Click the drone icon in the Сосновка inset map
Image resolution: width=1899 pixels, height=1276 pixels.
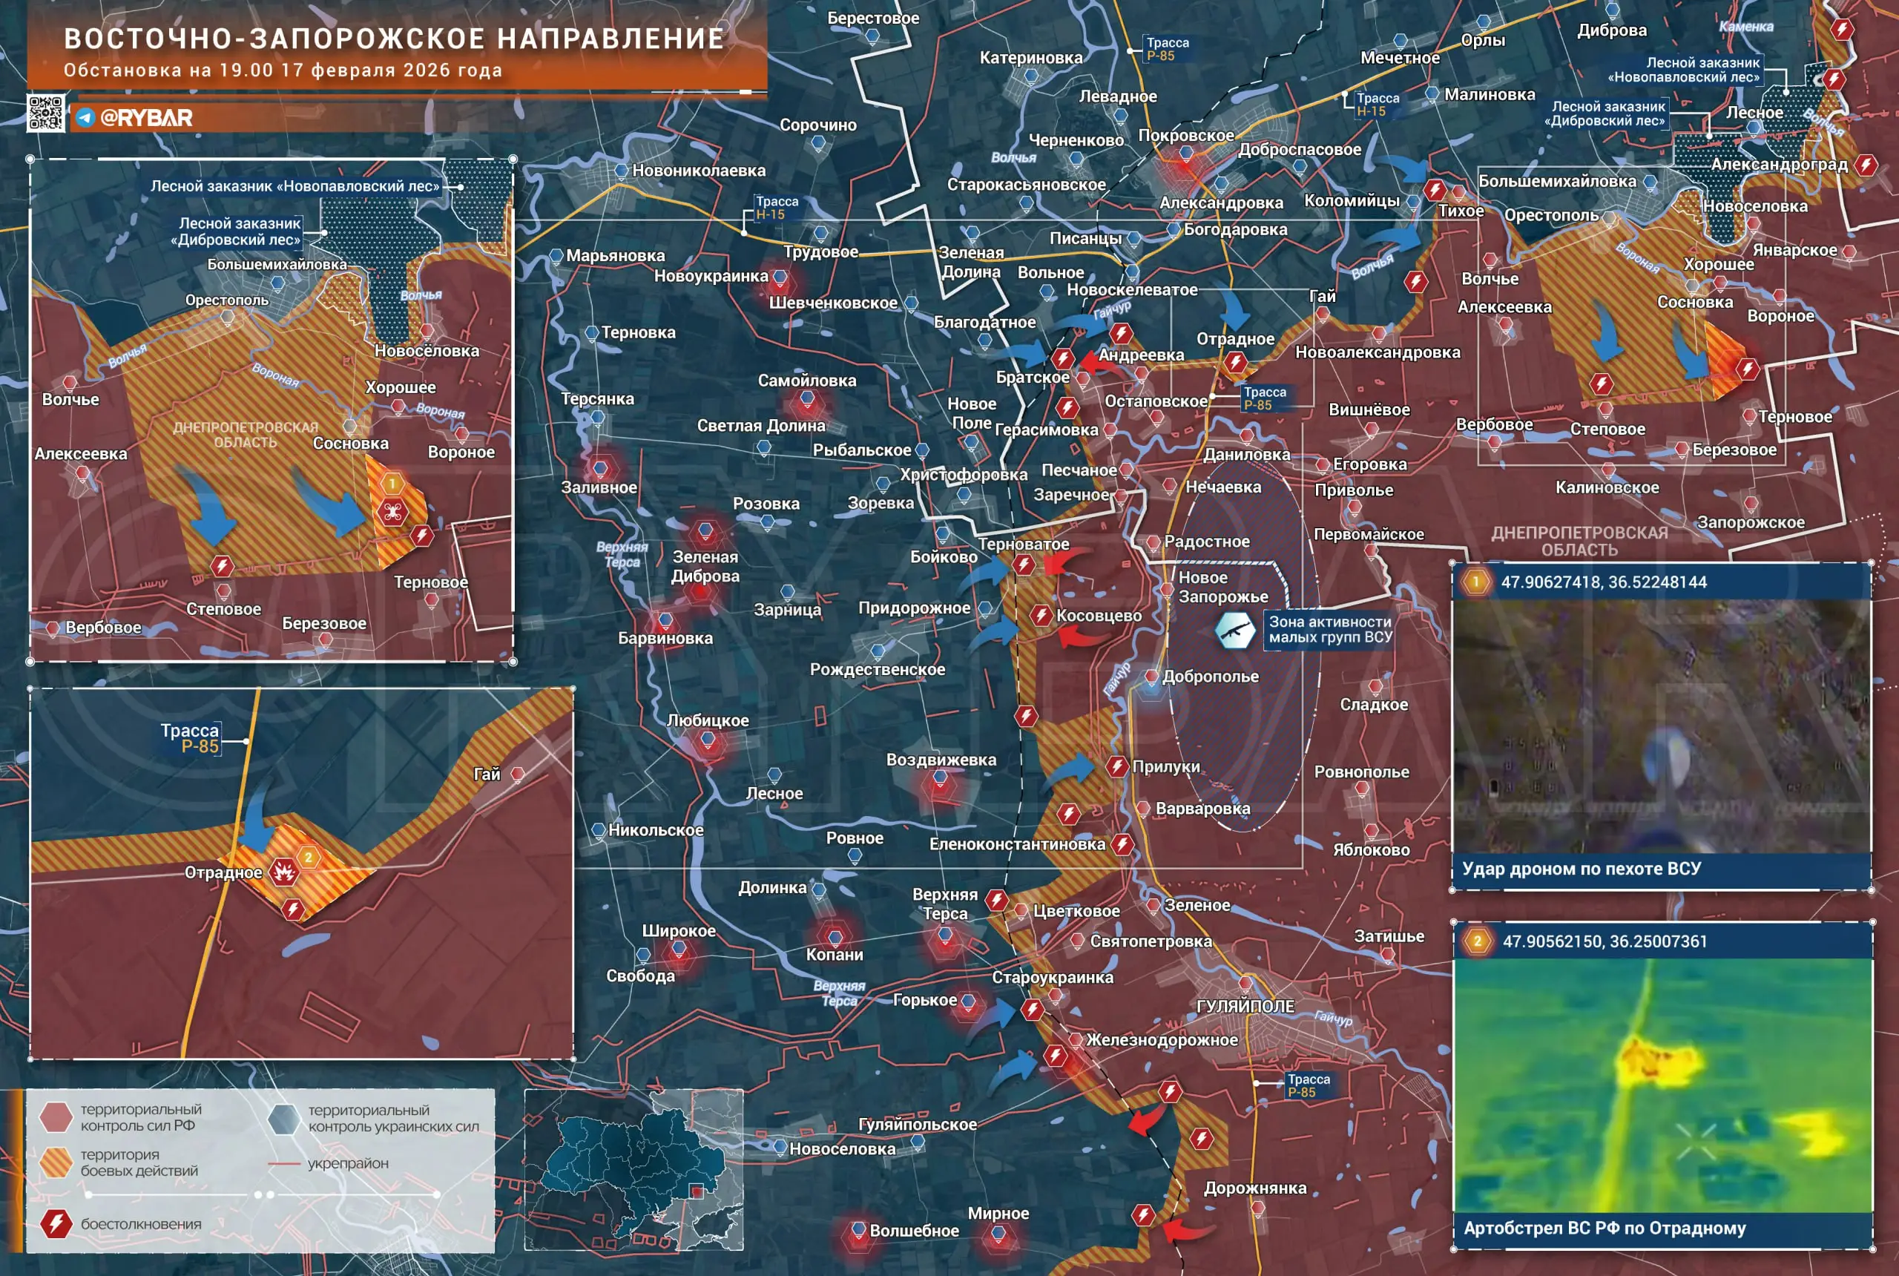[392, 512]
